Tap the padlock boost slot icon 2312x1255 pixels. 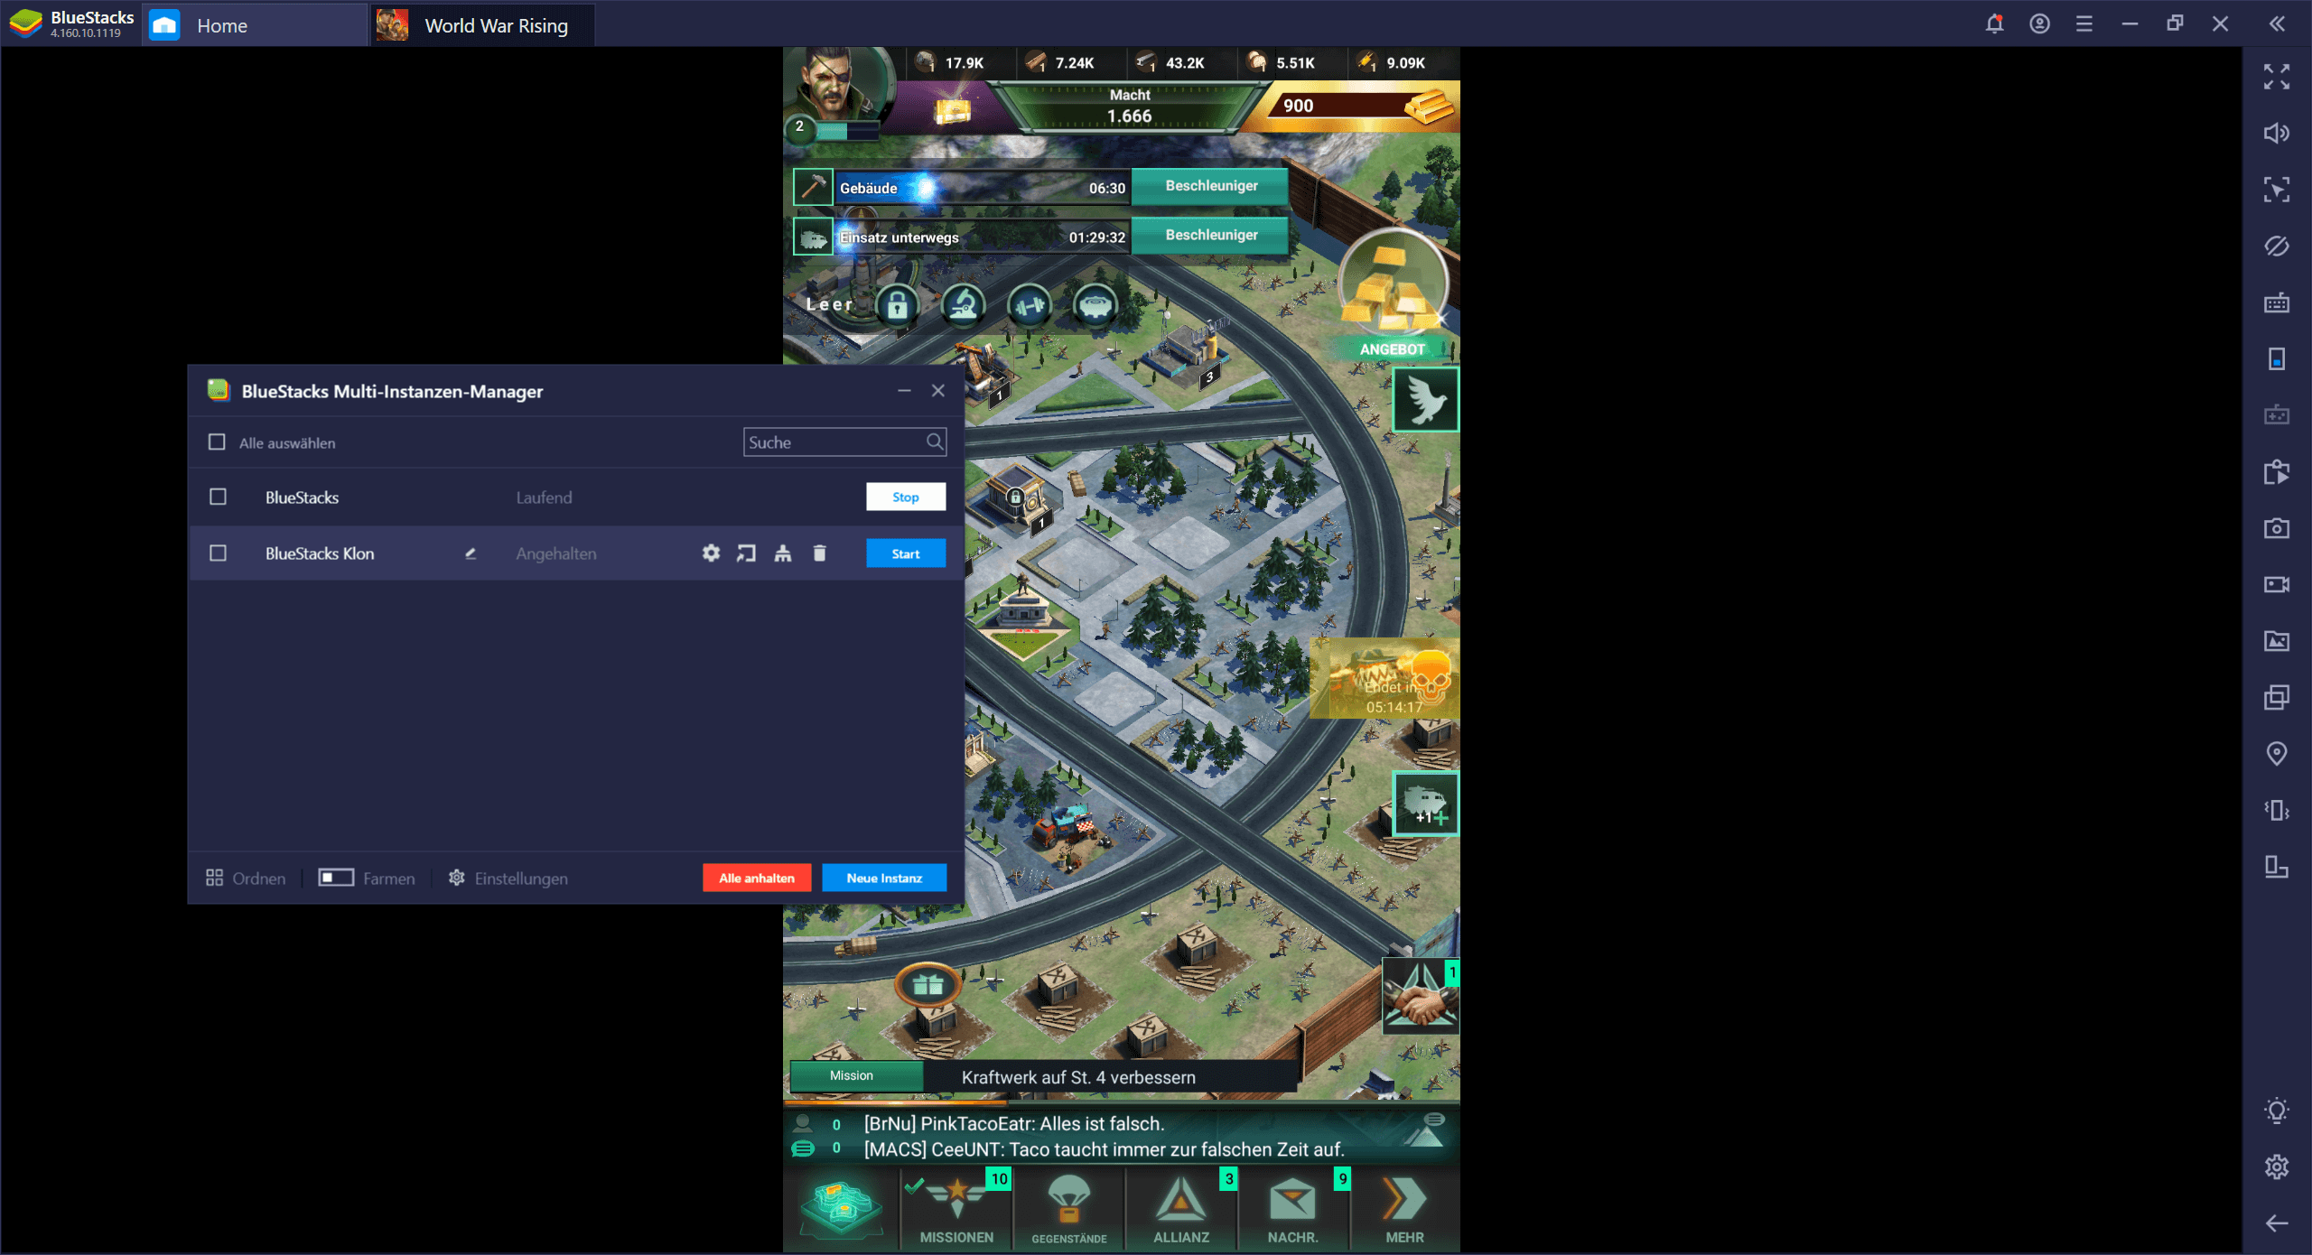(897, 306)
